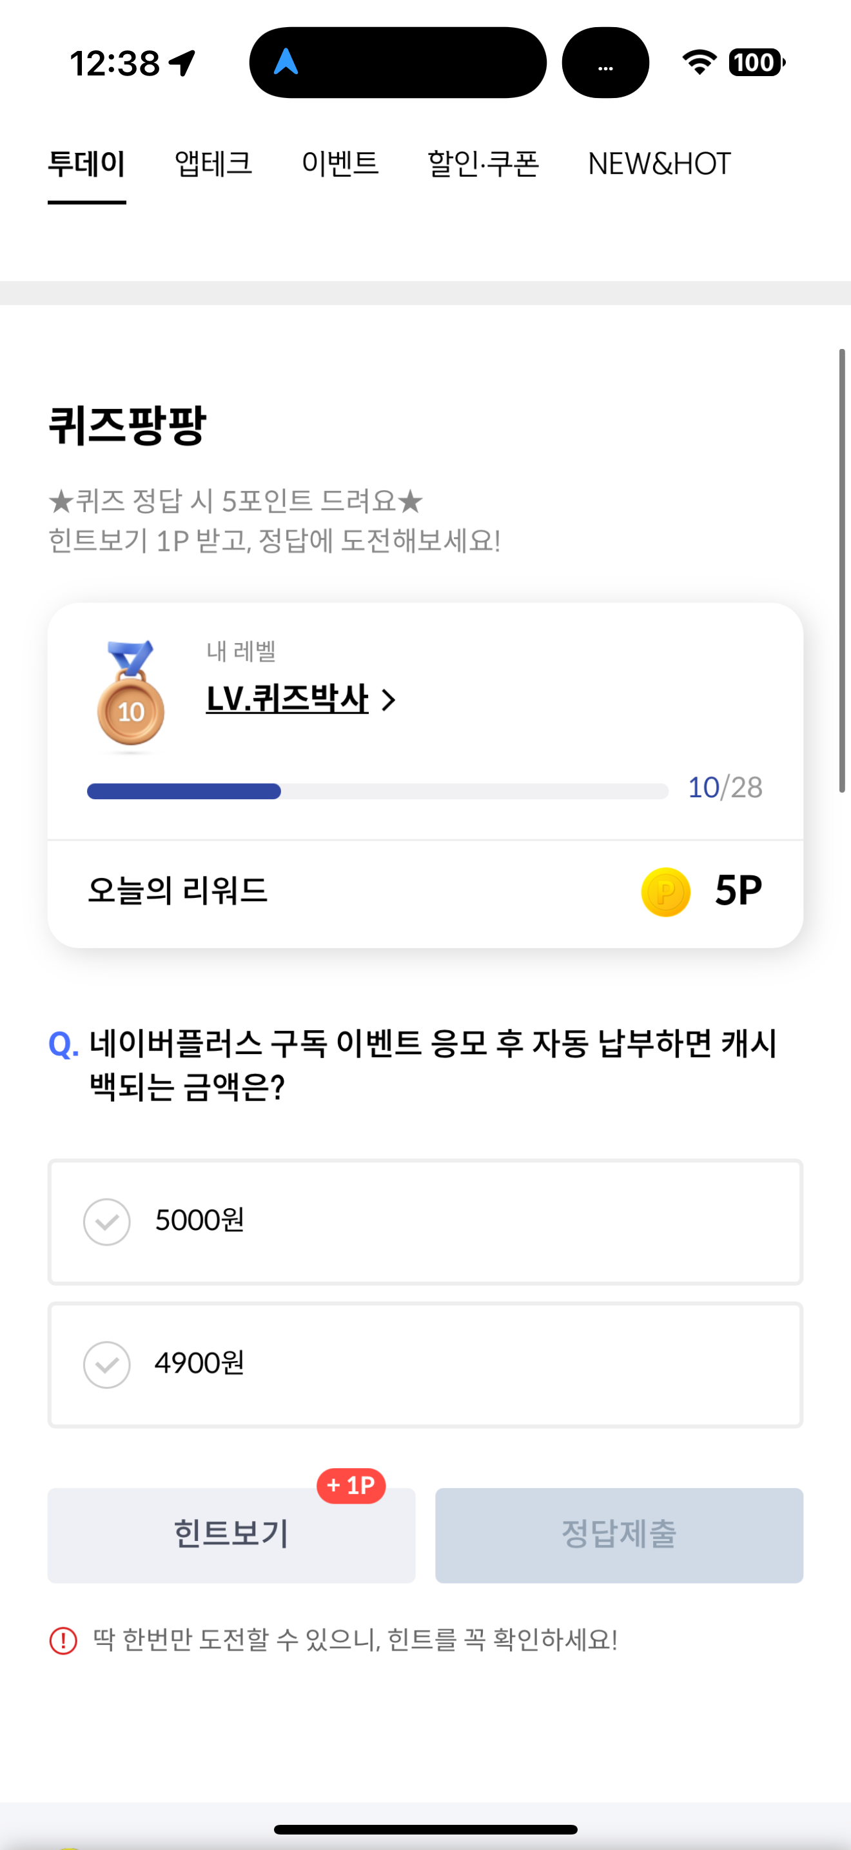Viewport: 851px width, 1850px height.
Task: Submit answer with 정답제출 button
Action: click(620, 1535)
